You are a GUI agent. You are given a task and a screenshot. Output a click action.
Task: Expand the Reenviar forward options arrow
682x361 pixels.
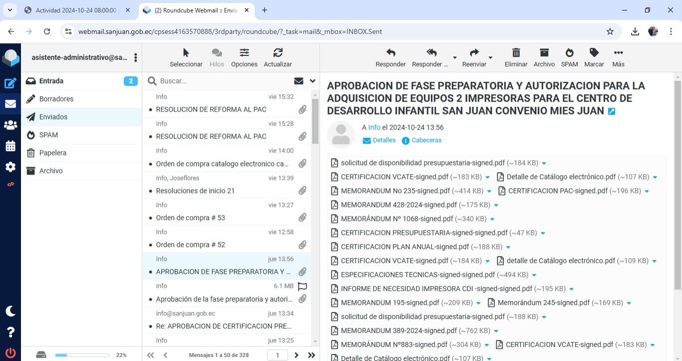(x=490, y=58)
